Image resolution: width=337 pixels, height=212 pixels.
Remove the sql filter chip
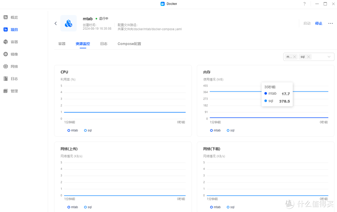click(308, 57)
